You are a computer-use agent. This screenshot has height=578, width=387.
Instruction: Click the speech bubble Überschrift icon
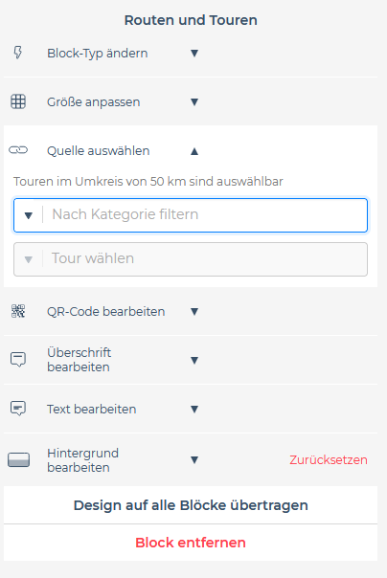(x=18, y=360)
